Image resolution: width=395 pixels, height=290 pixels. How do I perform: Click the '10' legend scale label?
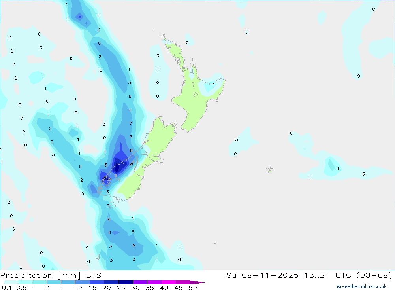coord(78,288)
